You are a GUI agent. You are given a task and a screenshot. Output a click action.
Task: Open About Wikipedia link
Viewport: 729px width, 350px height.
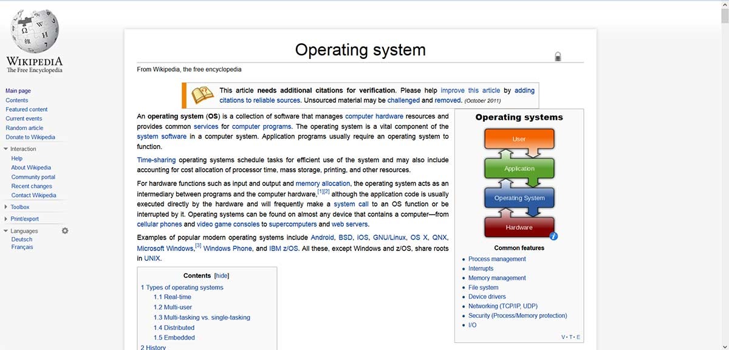point(31,168)
